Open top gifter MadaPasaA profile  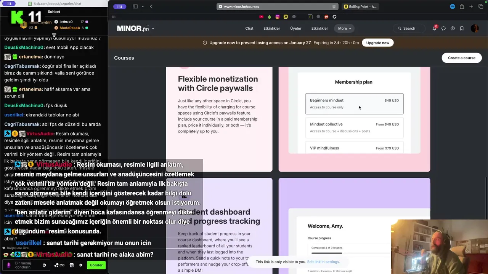pyautogui.click(x=70, y=28)
